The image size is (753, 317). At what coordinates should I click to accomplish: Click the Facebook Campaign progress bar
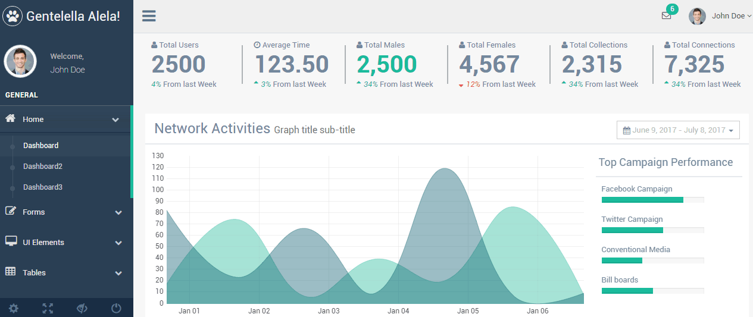coord(652,200)
